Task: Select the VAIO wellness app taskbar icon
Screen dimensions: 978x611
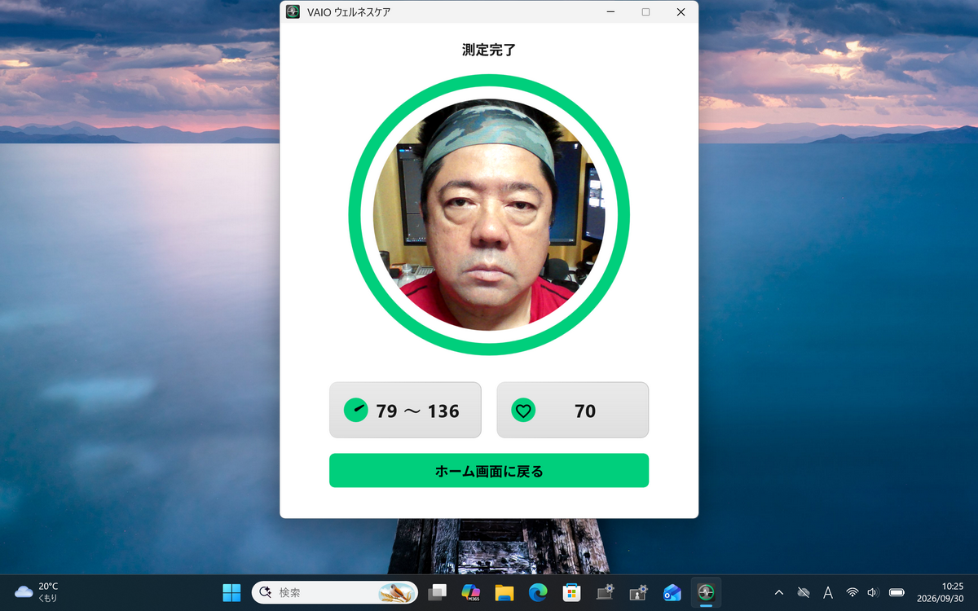Action: (x=706, y=592)
